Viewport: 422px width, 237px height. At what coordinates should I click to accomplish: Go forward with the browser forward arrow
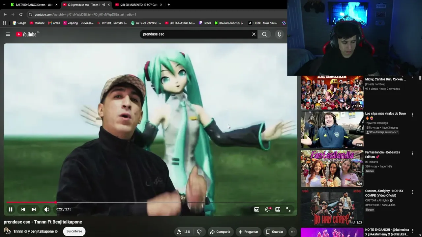pyautogui.click(x=13, y=14)
